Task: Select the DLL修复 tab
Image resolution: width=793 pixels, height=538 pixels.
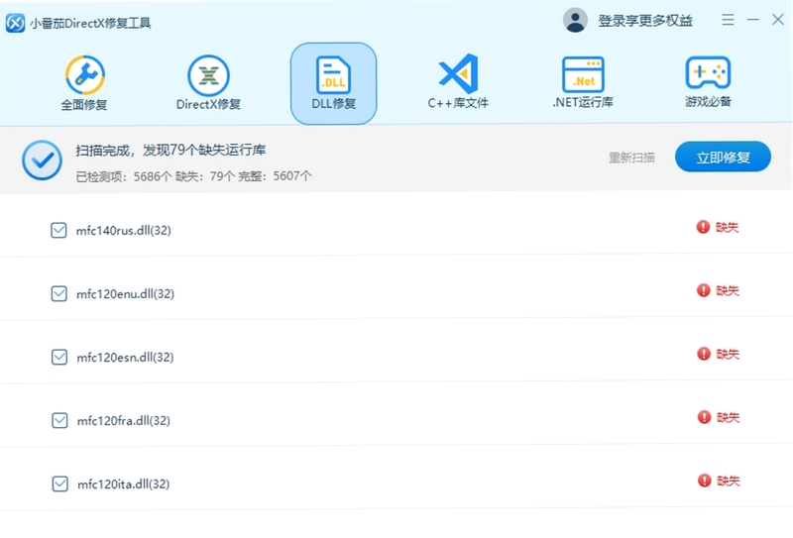Action: (333, 83)
